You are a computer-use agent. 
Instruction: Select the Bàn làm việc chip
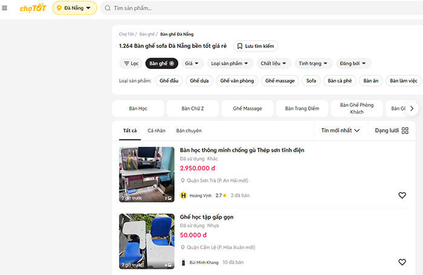click(403, 81)
